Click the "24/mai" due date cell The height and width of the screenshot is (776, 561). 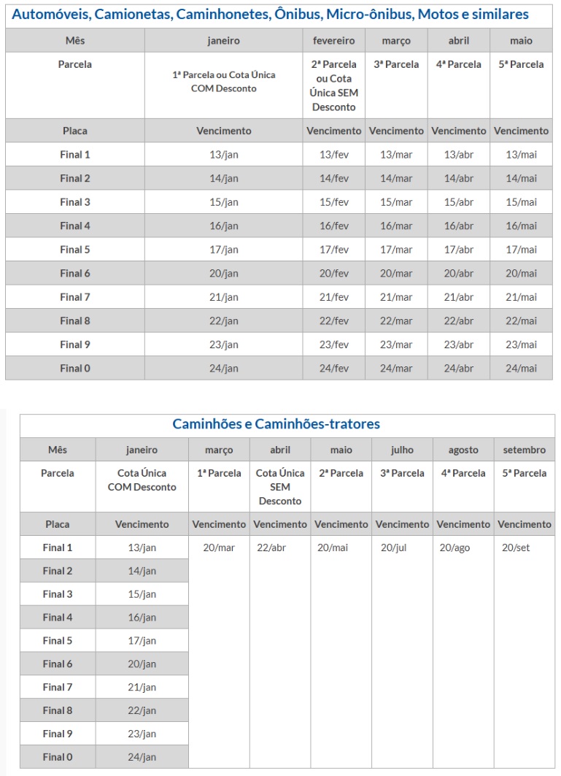click(x=521, y=368)
